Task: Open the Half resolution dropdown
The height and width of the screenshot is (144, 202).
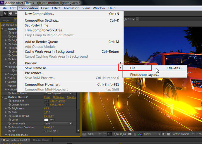Action: tap(152, 134)
